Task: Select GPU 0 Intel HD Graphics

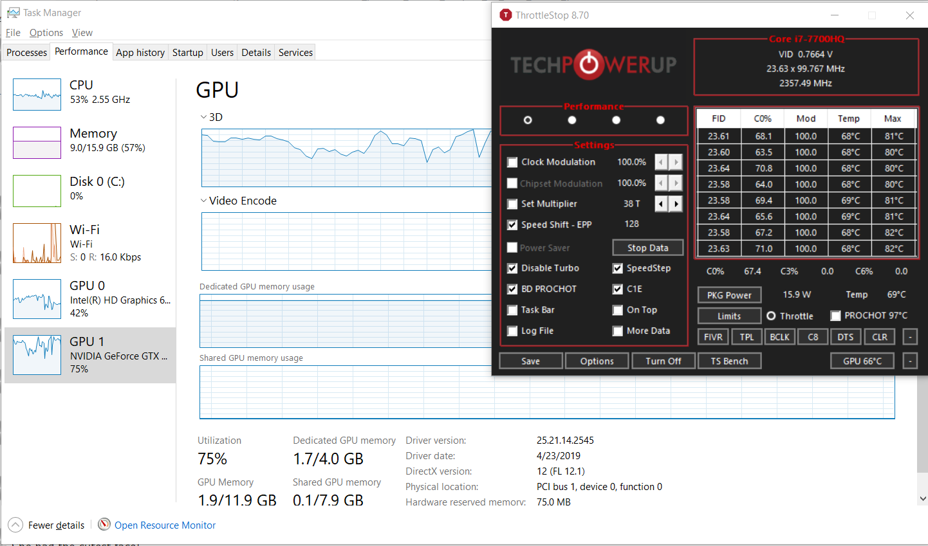Action: 90,299
